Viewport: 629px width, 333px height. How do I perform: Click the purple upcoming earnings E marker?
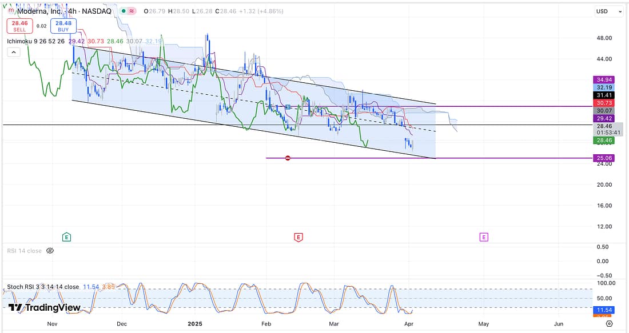(484, 236)
